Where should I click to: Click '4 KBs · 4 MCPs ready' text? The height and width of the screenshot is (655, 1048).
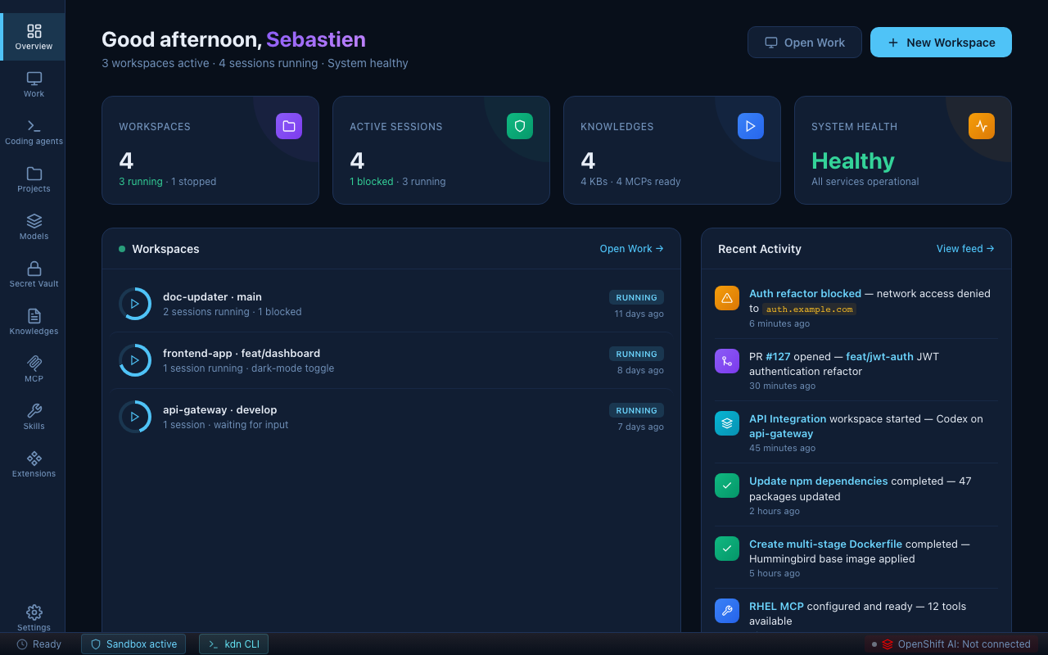[x=630, y=182]
